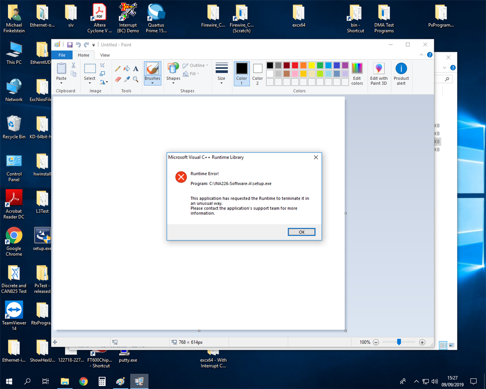
Task: Click zoom in plus button in Paint
Action: 422,342
